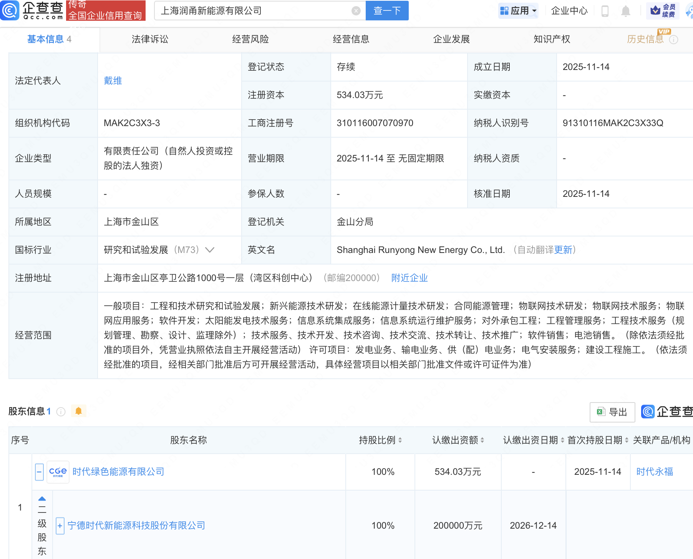
Task: Click the orange bell shareholder alert icon
Action: click(x=79, y=411)
